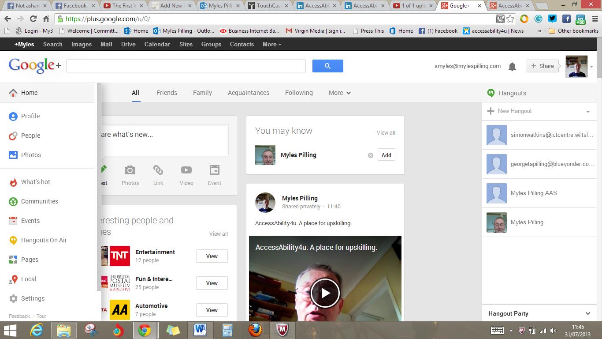View the Entertainment category
The image size is (602, 339).
point(212,256)
